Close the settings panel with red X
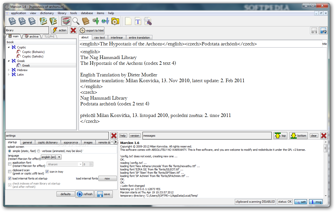The image size is (335, 212). click(x=114, y=136)
